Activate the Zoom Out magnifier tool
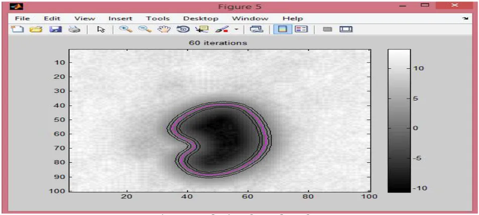The height and width of the screenshot is (215, 479). (145, 29)
